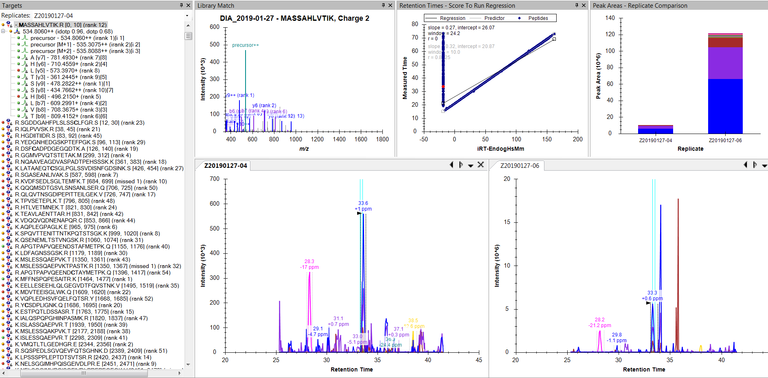Close the Z20190127-04 chromatogram pane
Viewport: 768px width, 378px height.
(481, 165)
